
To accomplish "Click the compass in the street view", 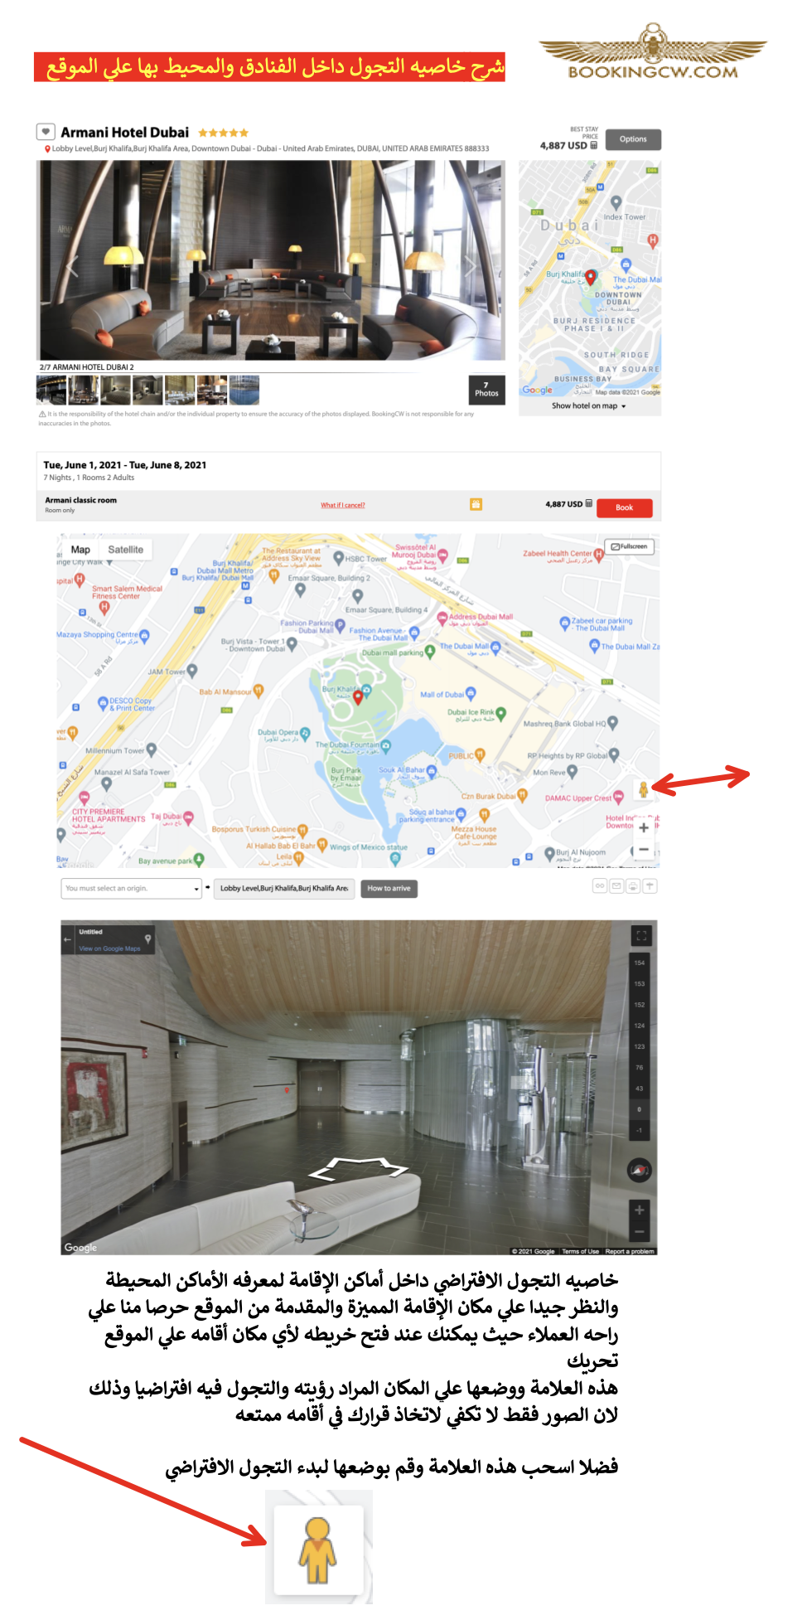I will pos(639,1170).
